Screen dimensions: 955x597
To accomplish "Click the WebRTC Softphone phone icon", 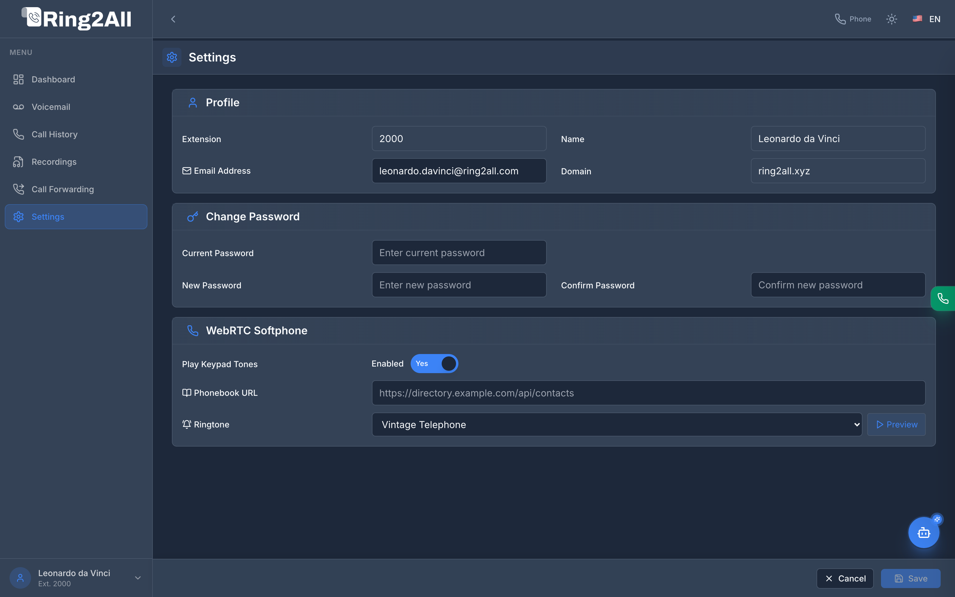I will click(192, 330).
